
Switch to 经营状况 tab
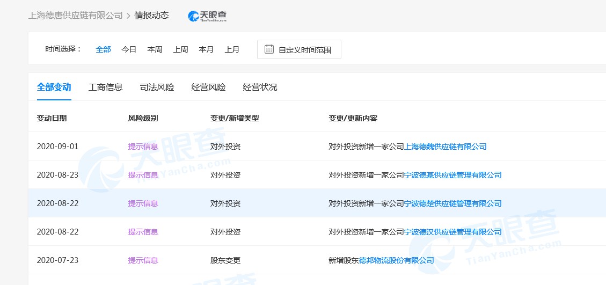260,87
